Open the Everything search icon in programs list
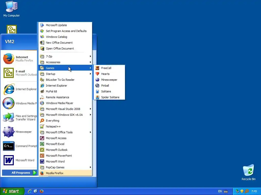Image resolution: width=261 pixels, height=195 pixels. [x=42, y=121]
